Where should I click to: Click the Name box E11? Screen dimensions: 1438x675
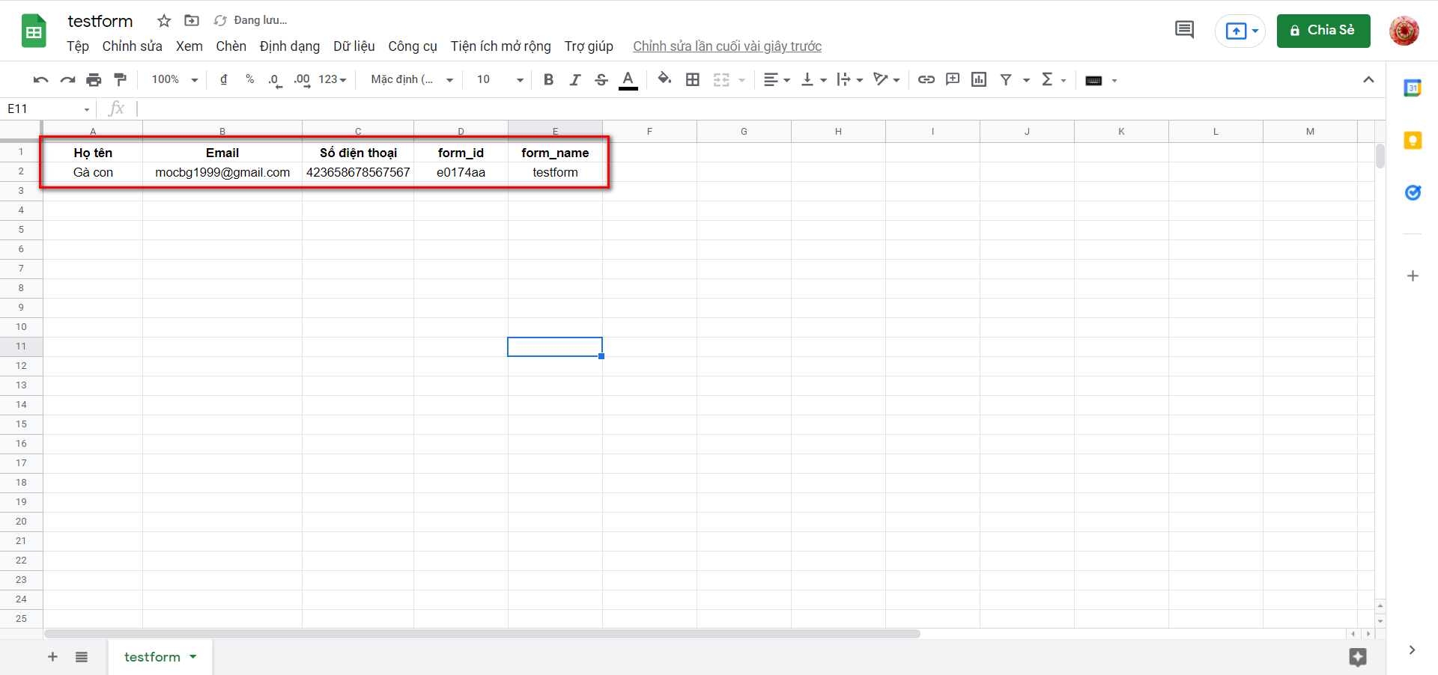(49, 109)
